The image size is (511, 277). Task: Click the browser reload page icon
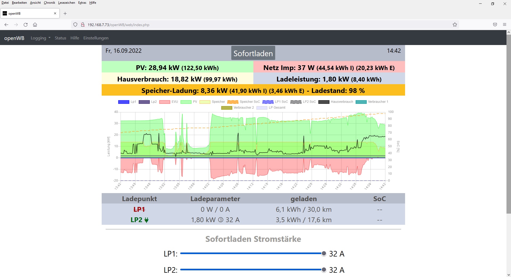(x=26, y=25)
